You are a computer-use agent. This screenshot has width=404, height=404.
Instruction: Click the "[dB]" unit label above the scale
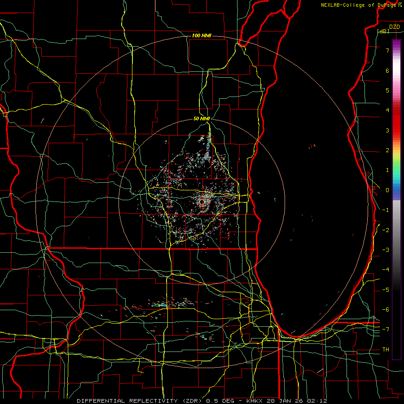383,31
